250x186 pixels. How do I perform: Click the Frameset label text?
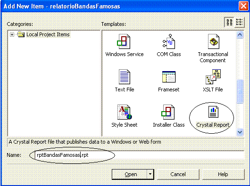pos(169,89)
